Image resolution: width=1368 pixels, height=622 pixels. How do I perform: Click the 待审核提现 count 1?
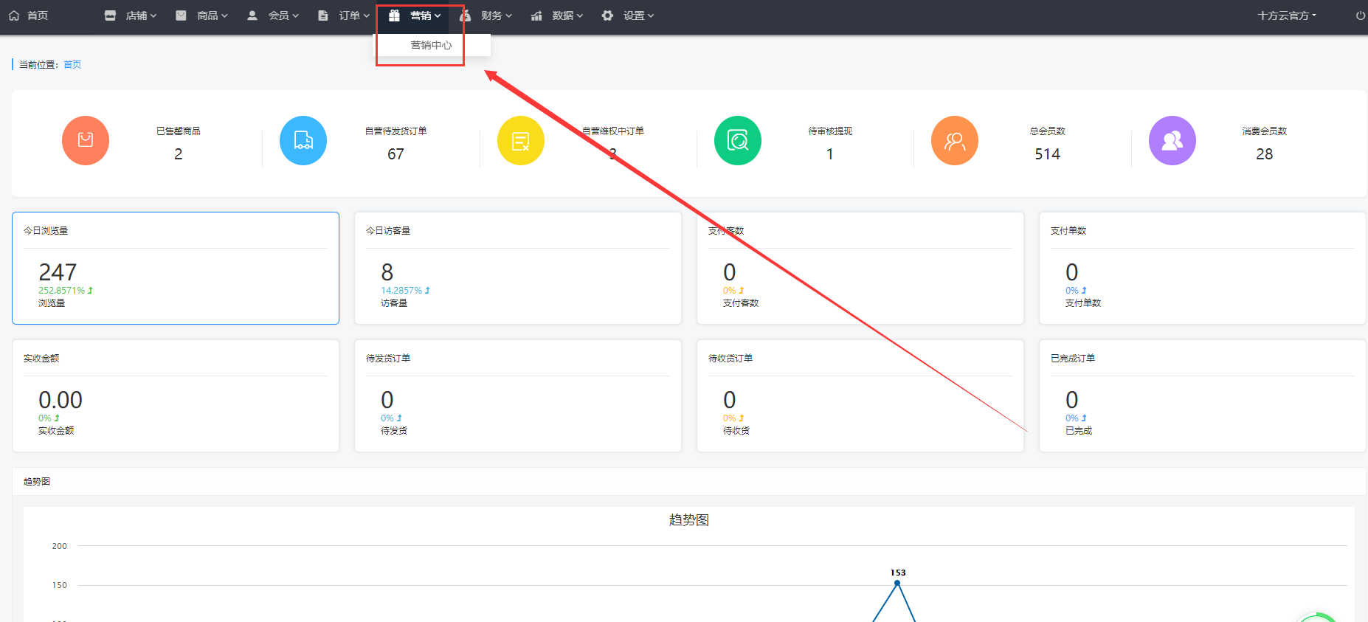[830, 154]
